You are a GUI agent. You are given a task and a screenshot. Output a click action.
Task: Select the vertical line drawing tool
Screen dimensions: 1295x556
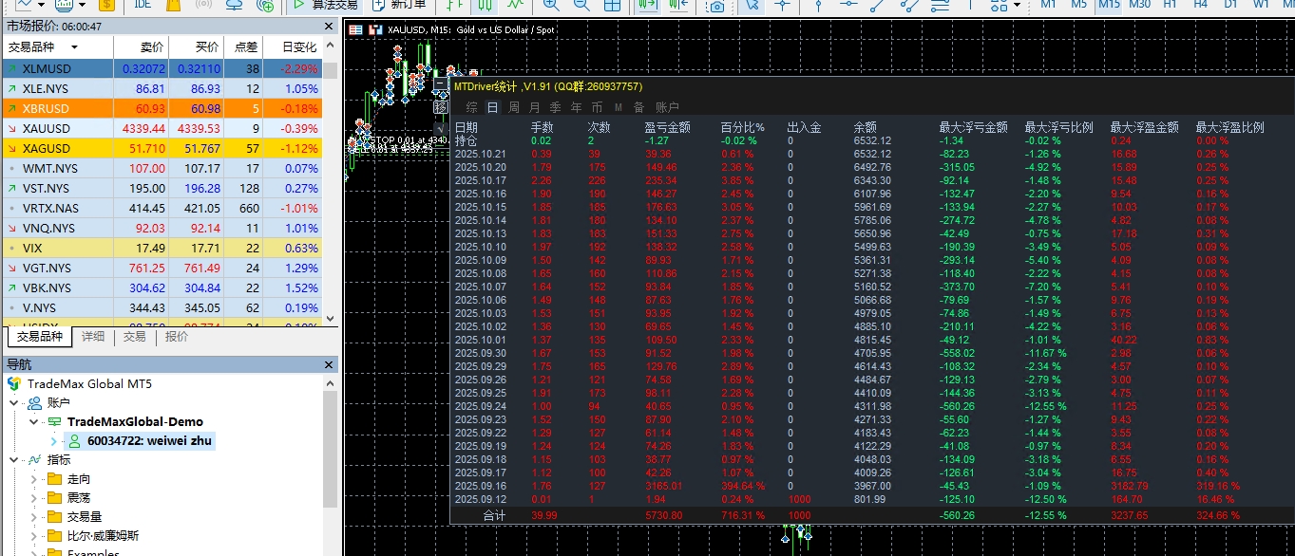(818, 6)
